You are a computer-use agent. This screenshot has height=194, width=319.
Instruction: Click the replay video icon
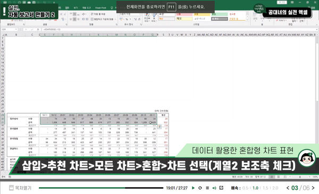tap(200, 188)
